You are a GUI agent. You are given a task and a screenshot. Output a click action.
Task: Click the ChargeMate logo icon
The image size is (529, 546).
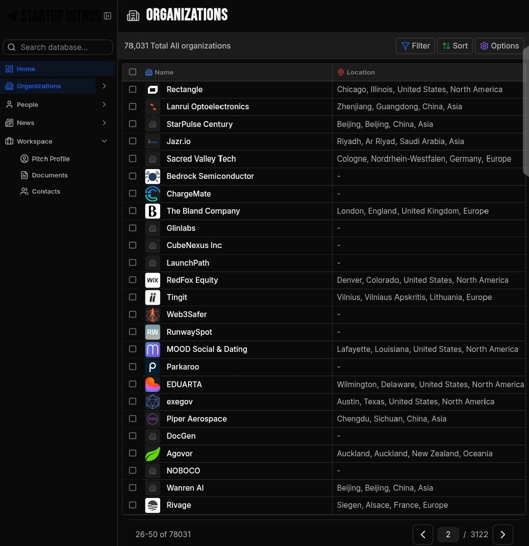point(152,194)
